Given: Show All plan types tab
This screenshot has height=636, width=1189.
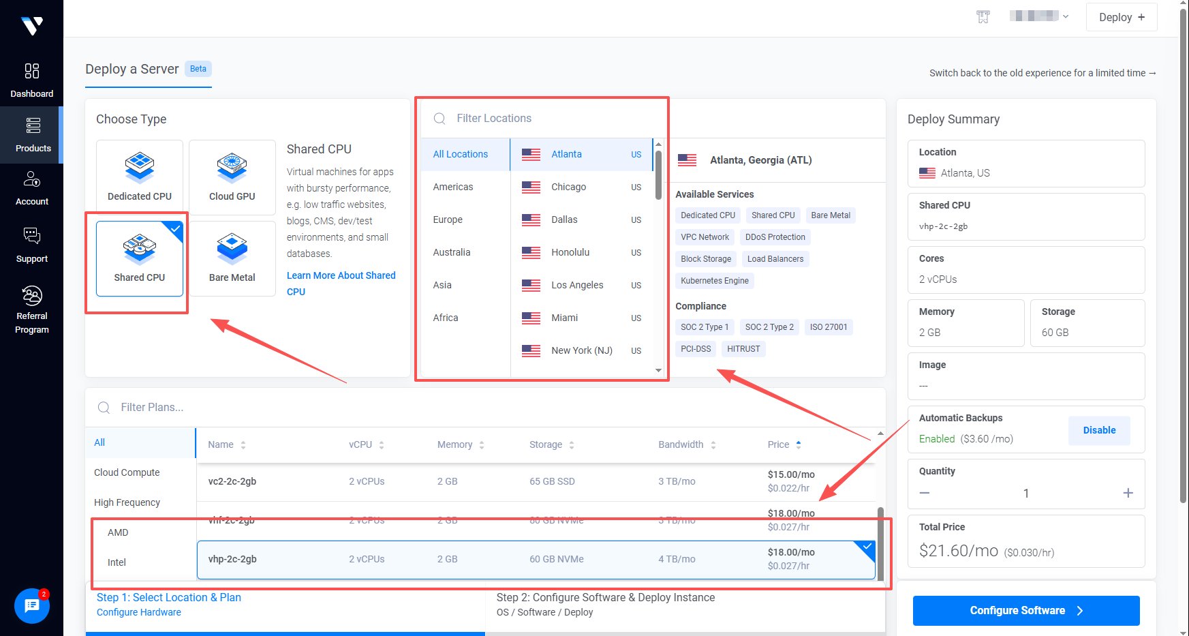Looking at the screenshot, I should [140, 442].
